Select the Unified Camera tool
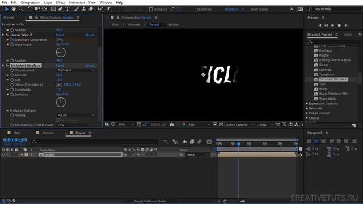This screenshot has width=363, height=204. 37,9
